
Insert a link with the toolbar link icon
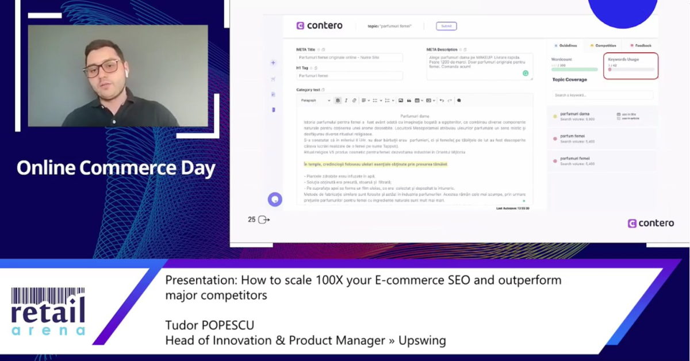click(354, 101)
